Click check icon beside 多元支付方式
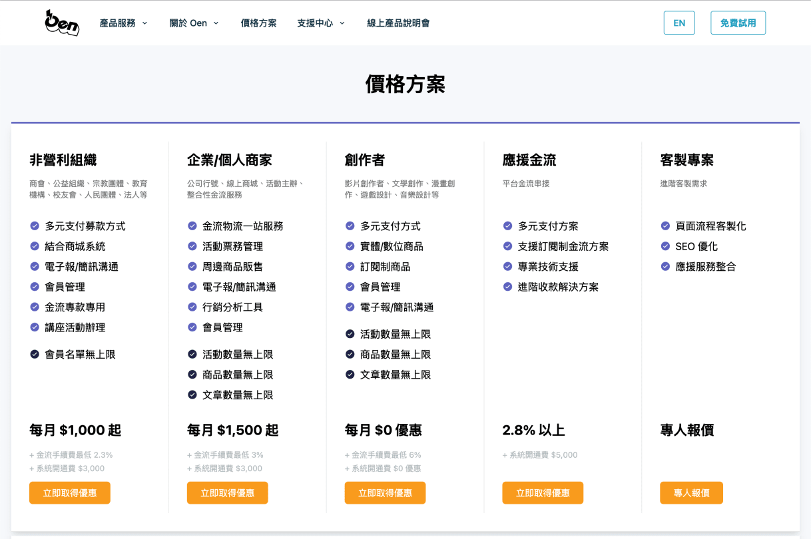 coord(350,226)
